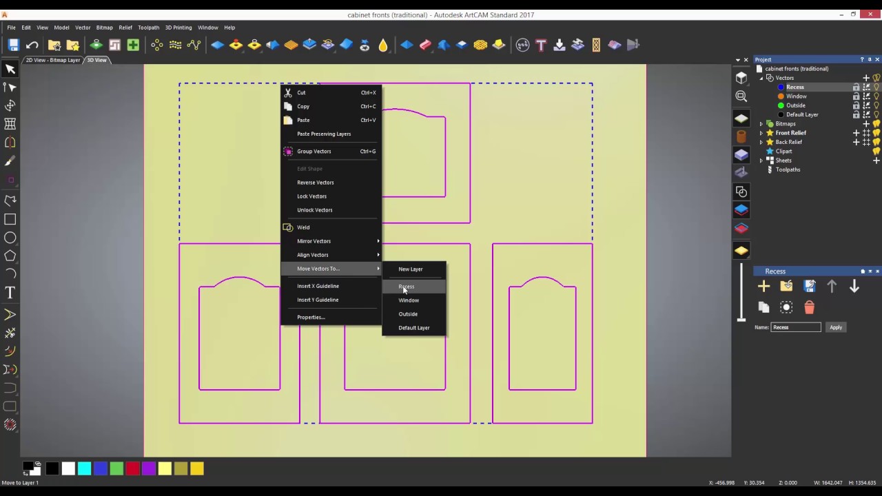882x496 pixels.
Task: Switch to the 2D View - Bitmap Layer tab
Action: 53,60
